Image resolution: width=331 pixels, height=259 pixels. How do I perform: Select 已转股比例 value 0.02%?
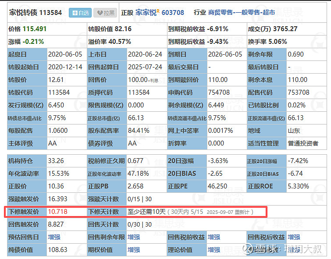(x=296, y=105)
